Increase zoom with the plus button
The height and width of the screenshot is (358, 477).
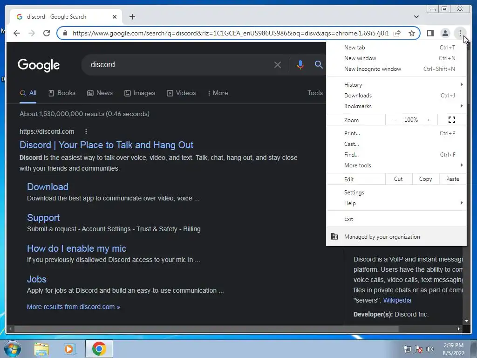pos(428,120)
